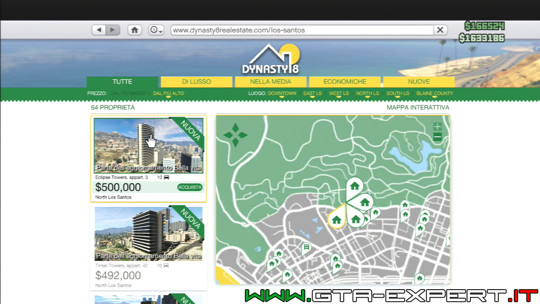Click the topmost large house marker in cluster

[354, 187]
